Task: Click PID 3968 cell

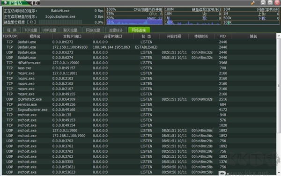Action: [x=223, y=63]
